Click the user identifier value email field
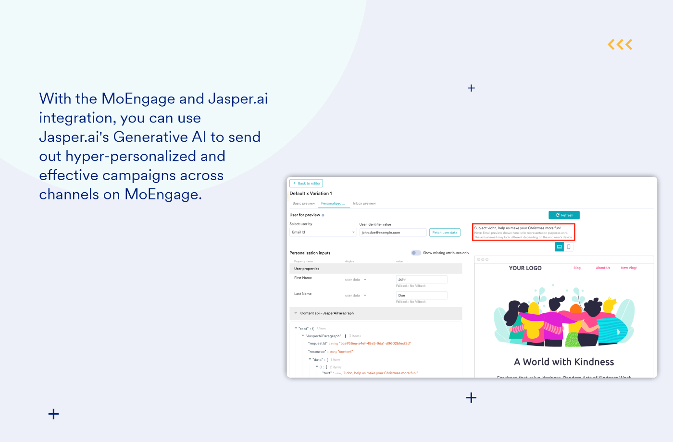 coord(393,233)
